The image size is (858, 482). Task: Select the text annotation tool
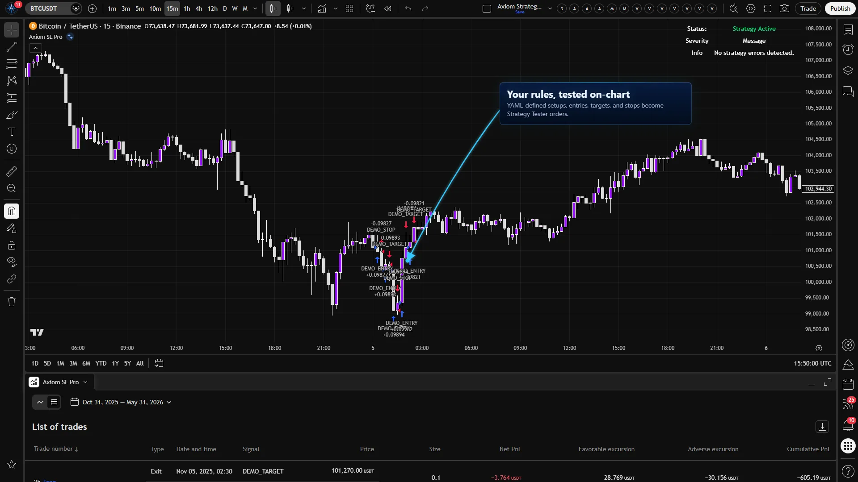12,132
